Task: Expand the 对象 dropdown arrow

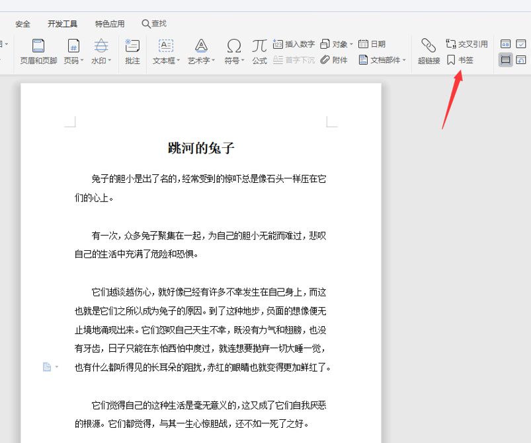Action: coord(351,44)
